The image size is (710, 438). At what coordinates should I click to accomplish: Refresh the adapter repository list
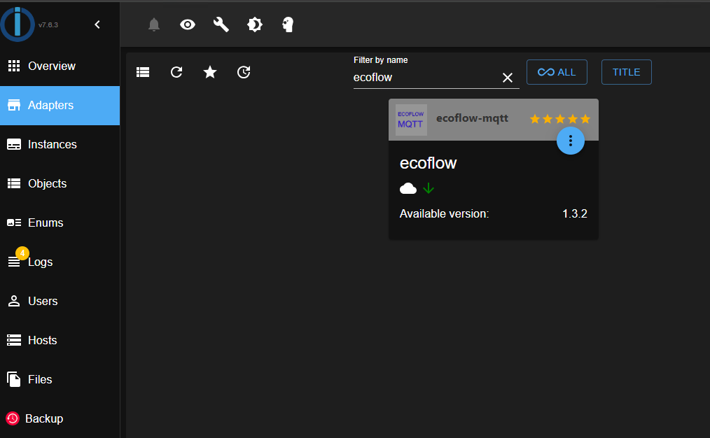pyautogui.click(x=176, y=72)
